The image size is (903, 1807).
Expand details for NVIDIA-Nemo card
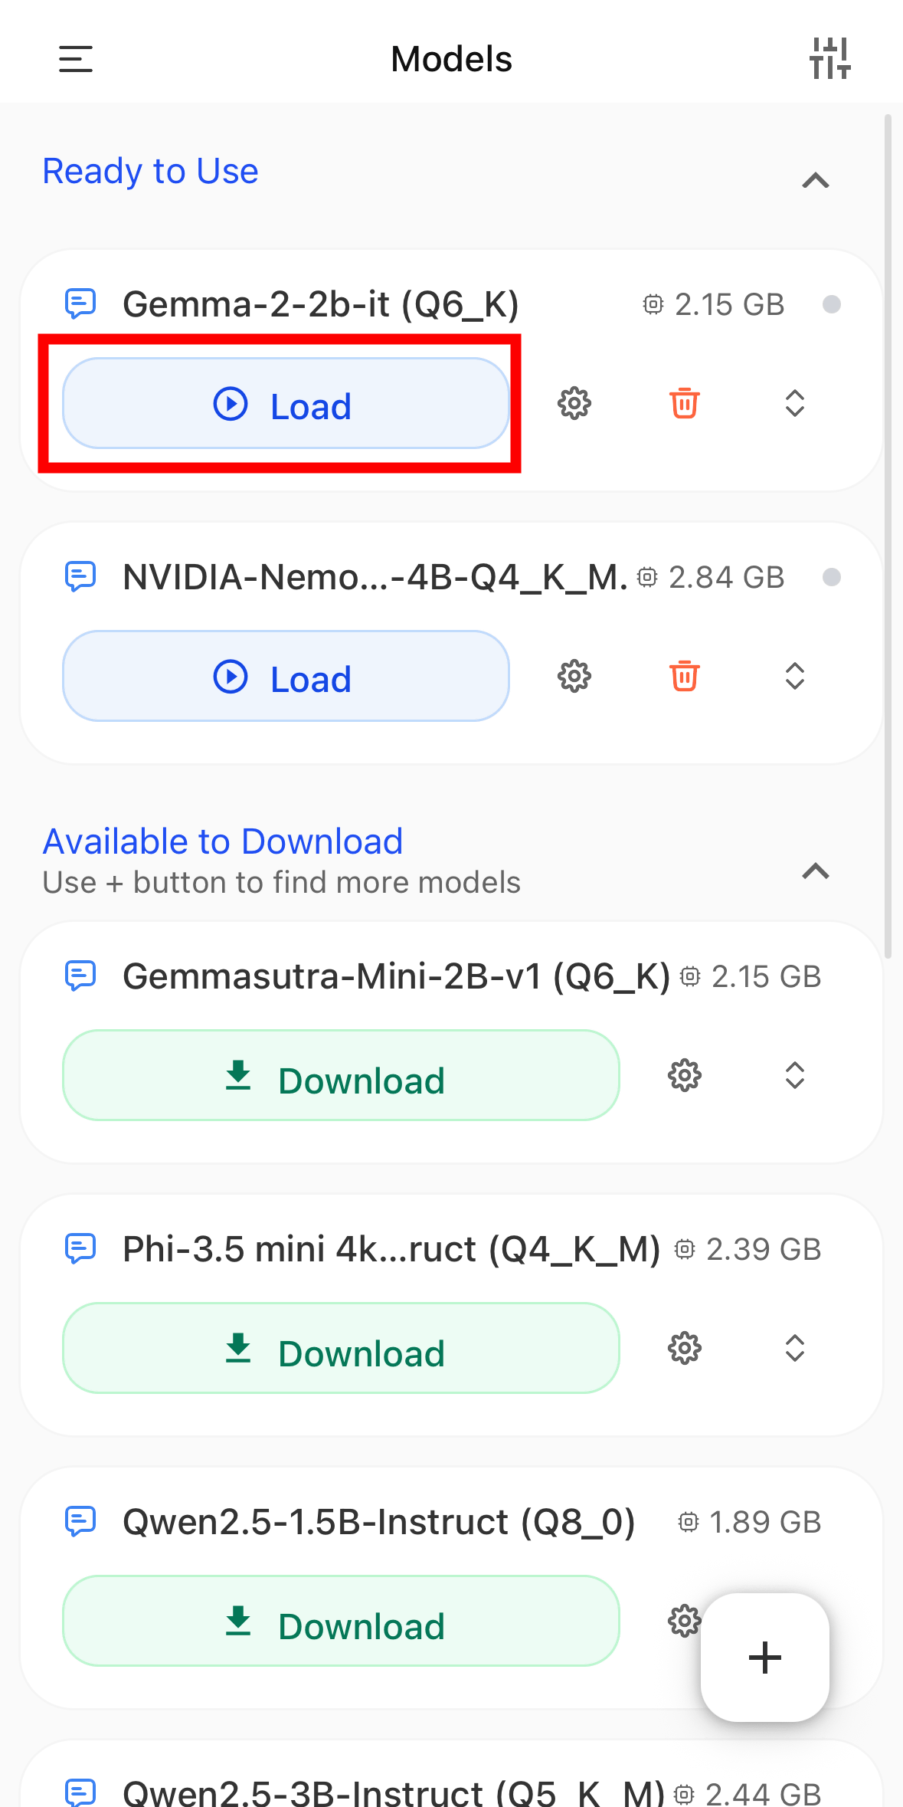point(795,676)
